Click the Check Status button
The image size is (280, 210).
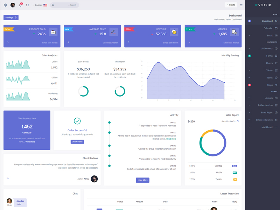[77, 142]
